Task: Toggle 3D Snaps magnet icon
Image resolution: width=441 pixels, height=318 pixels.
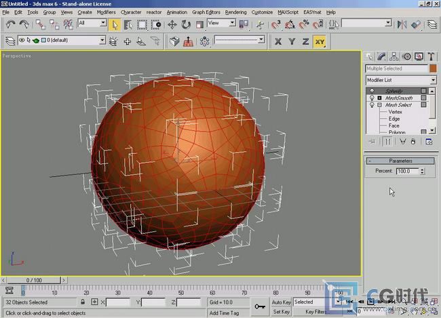Action: (276, 24)
